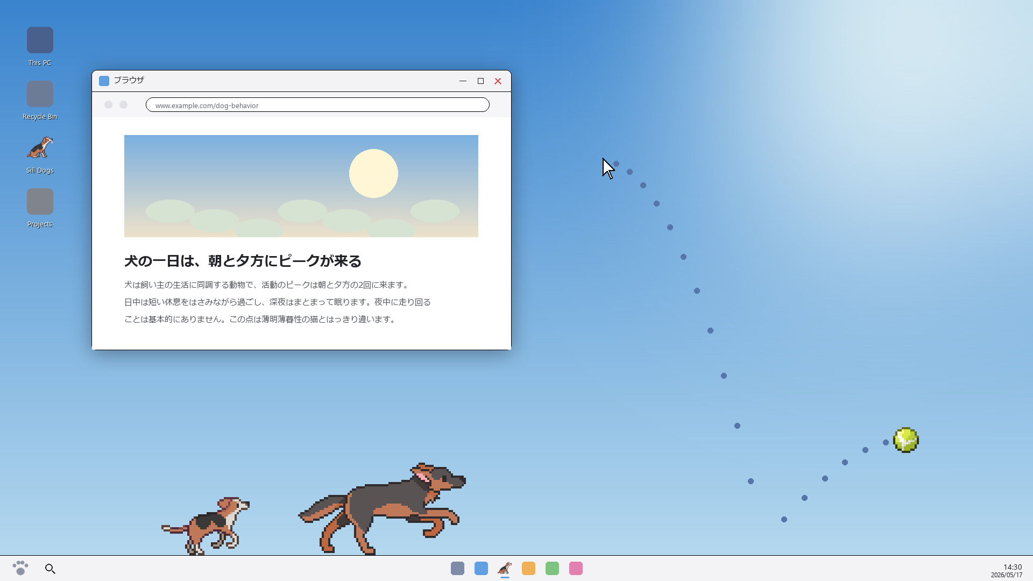Focus the address bar with dog-behavior URL

[x=317, y=105]
